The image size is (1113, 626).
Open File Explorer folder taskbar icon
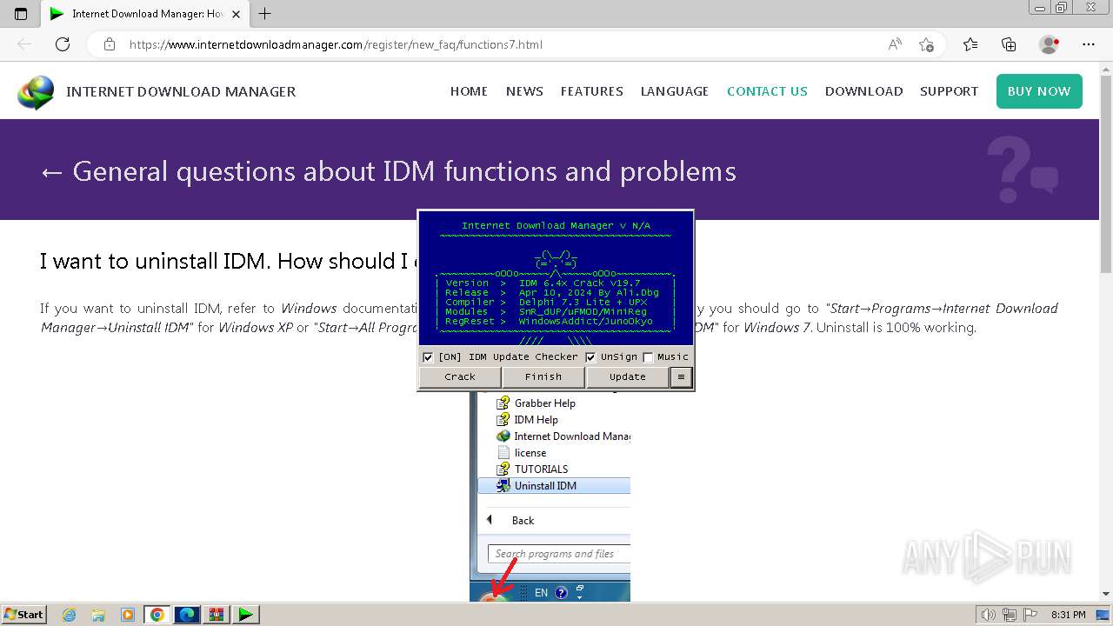tap(98, 615)
